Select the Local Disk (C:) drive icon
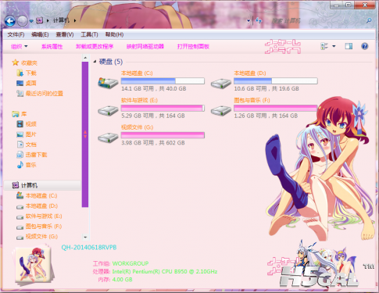 [108, 83]
